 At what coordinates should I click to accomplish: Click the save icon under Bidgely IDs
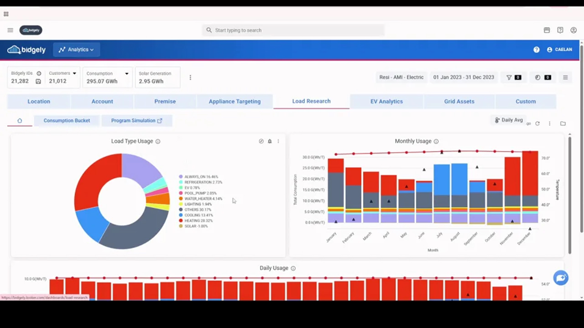(x=38, y=82)
